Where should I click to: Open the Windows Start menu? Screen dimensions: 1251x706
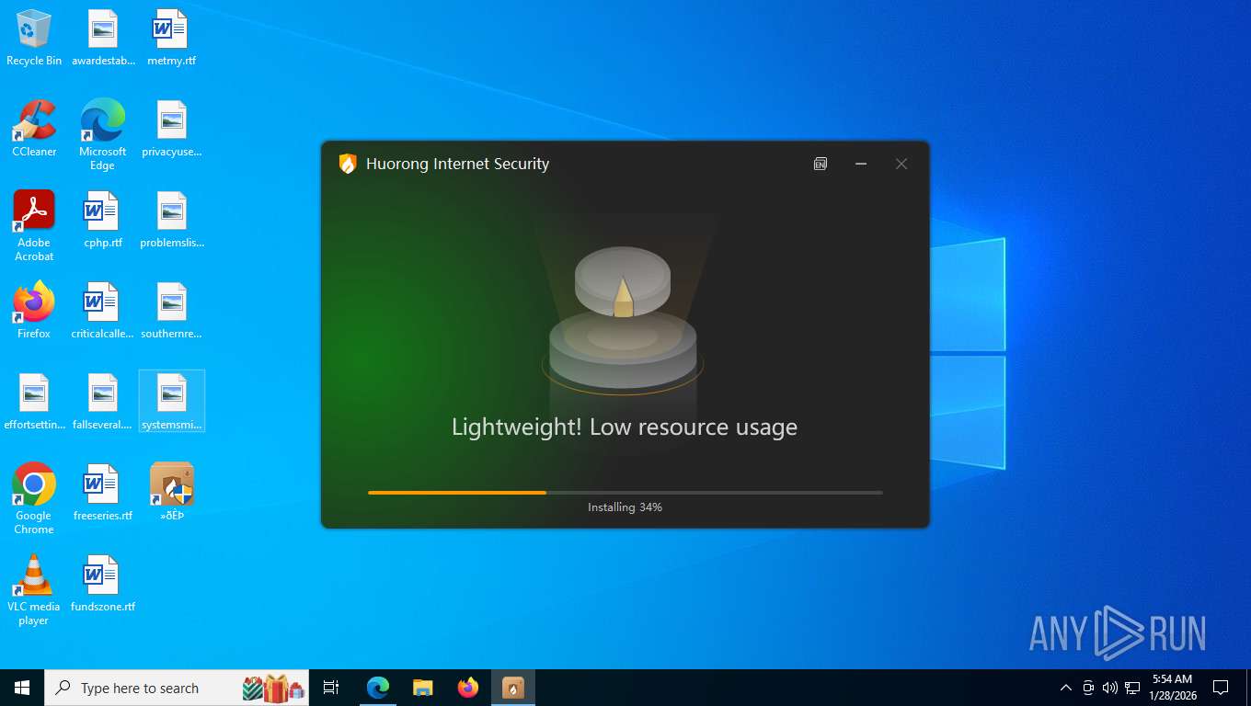pos(22,688)
